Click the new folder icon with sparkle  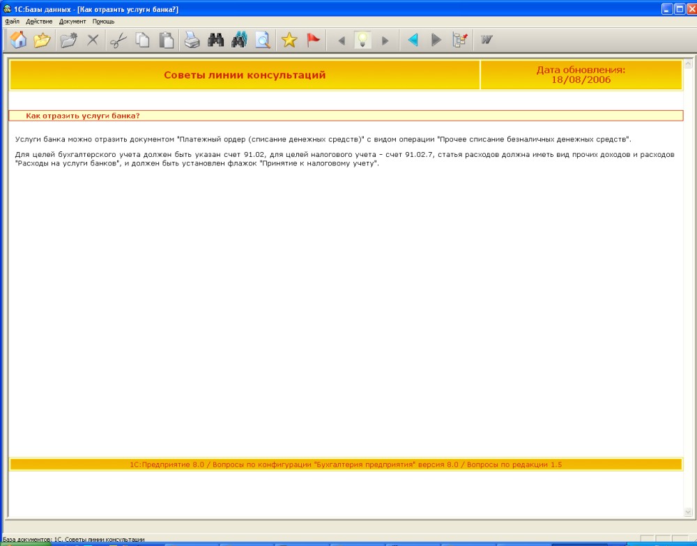click(x=68, y=40)
